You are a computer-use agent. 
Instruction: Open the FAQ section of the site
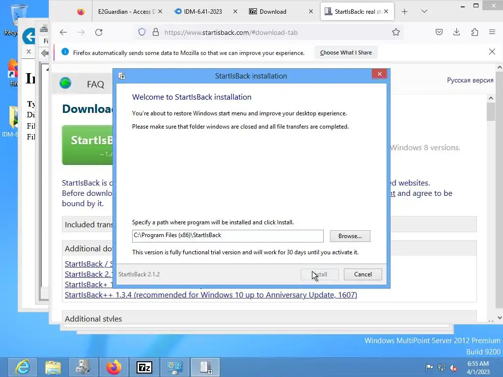(96, 84)
